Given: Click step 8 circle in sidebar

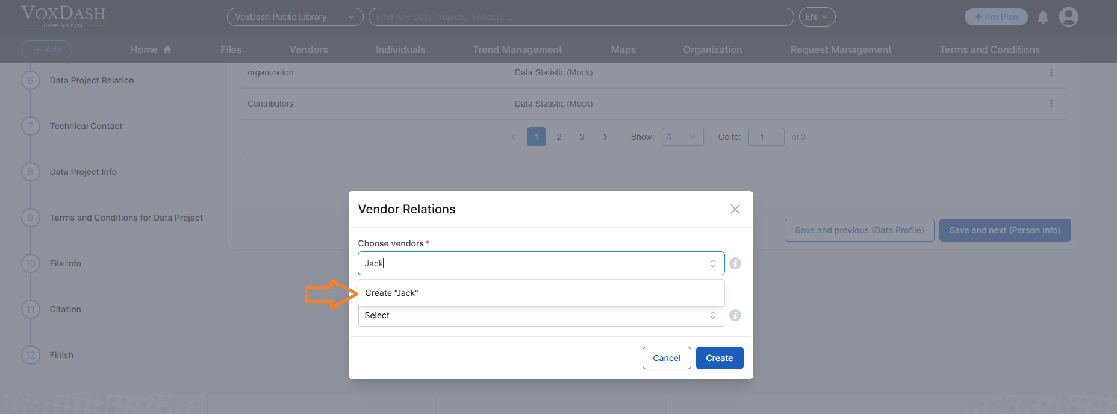Looking at the screenshot, I should point(31,172).
